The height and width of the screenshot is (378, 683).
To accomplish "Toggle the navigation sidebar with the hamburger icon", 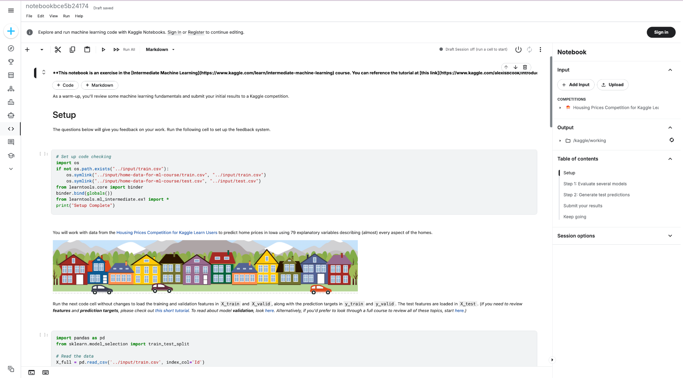I will coord(11,11).
